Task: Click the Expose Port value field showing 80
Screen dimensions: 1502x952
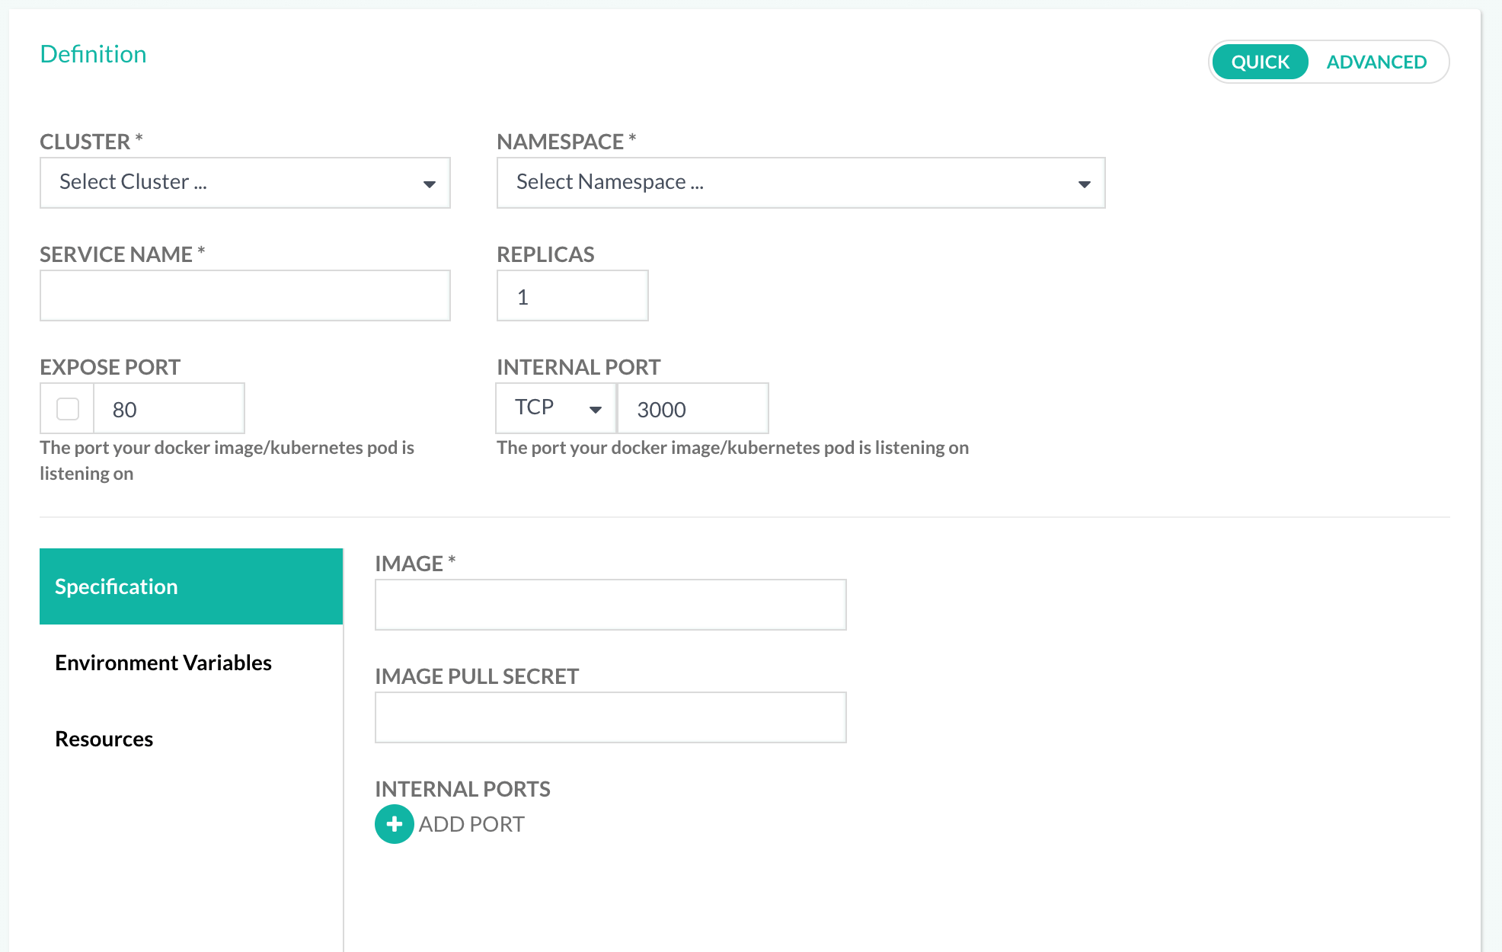Action: pos(169,409)
